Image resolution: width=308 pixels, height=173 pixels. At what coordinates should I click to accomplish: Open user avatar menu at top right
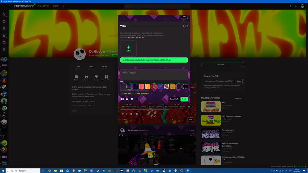[303, 6]
